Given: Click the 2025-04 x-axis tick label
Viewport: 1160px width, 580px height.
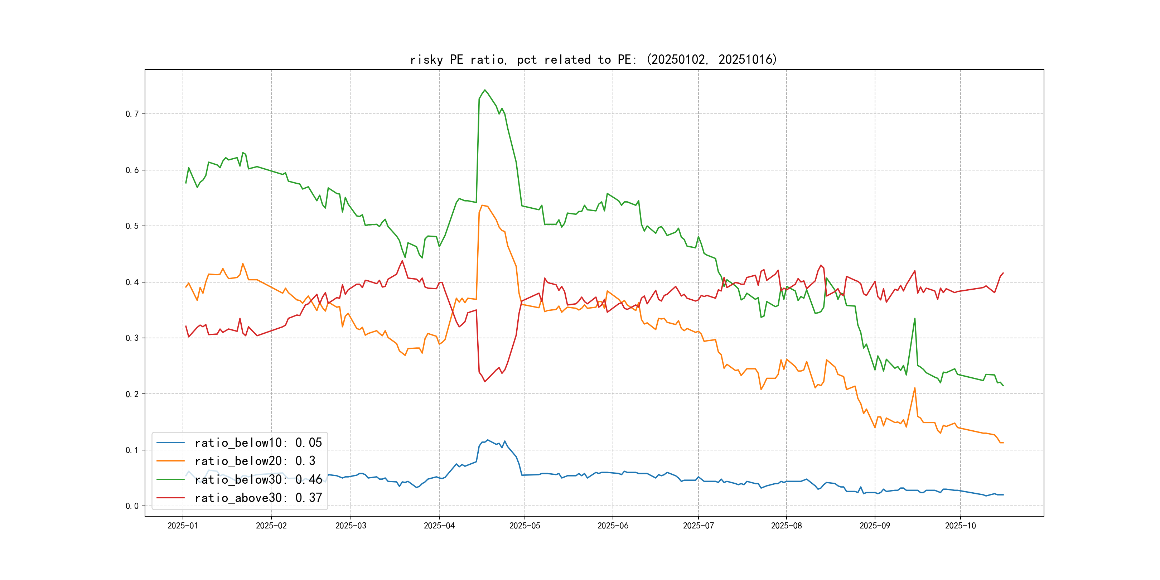Looking at the screenshot, I should [439, 526].
